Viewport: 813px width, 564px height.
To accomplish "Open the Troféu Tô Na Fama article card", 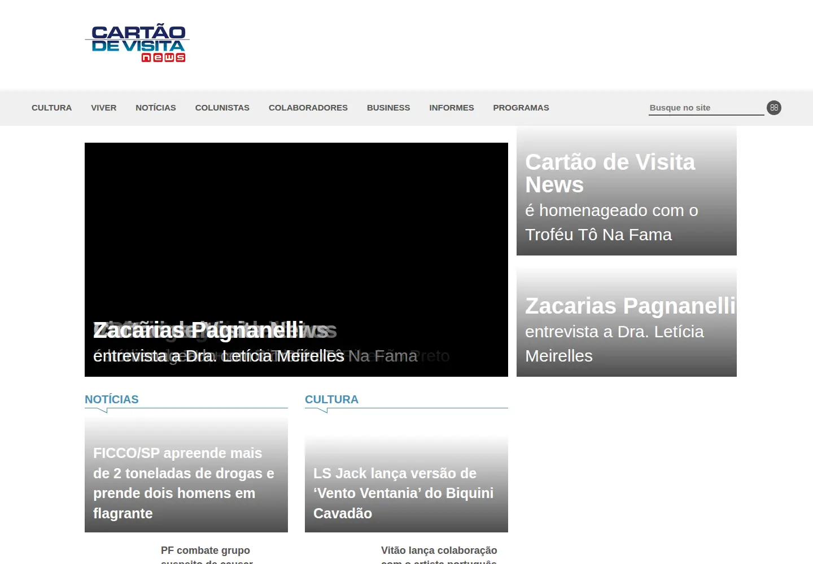I will [x=627, y=191].
